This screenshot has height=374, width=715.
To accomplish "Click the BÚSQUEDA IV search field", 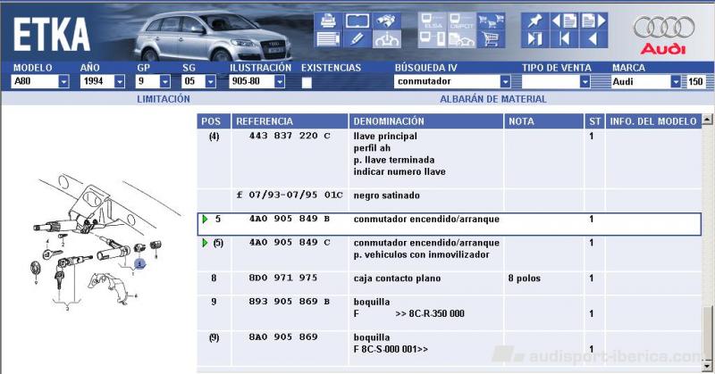I will [x=446, y=82].
